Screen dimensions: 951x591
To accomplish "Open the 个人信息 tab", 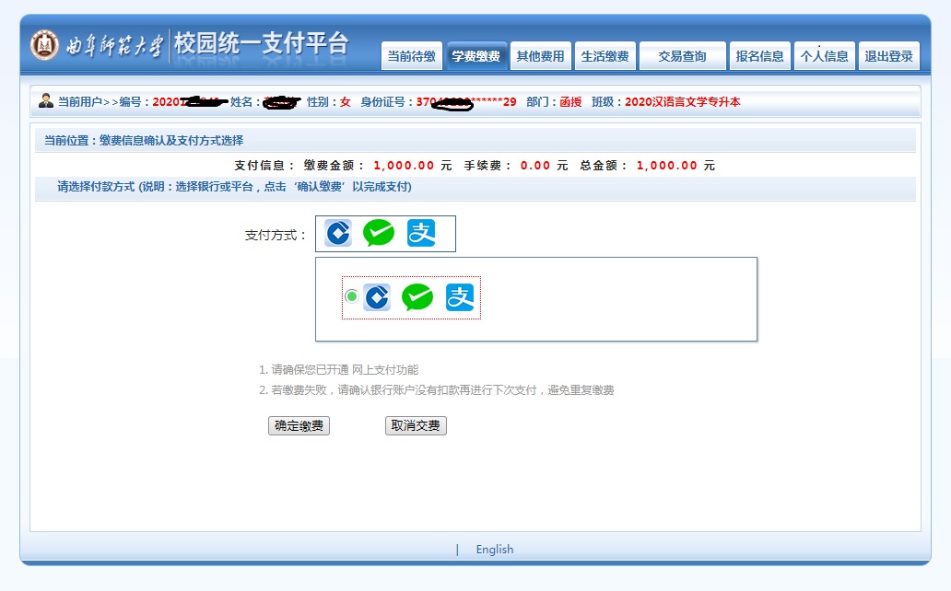I will click(825, 56).
